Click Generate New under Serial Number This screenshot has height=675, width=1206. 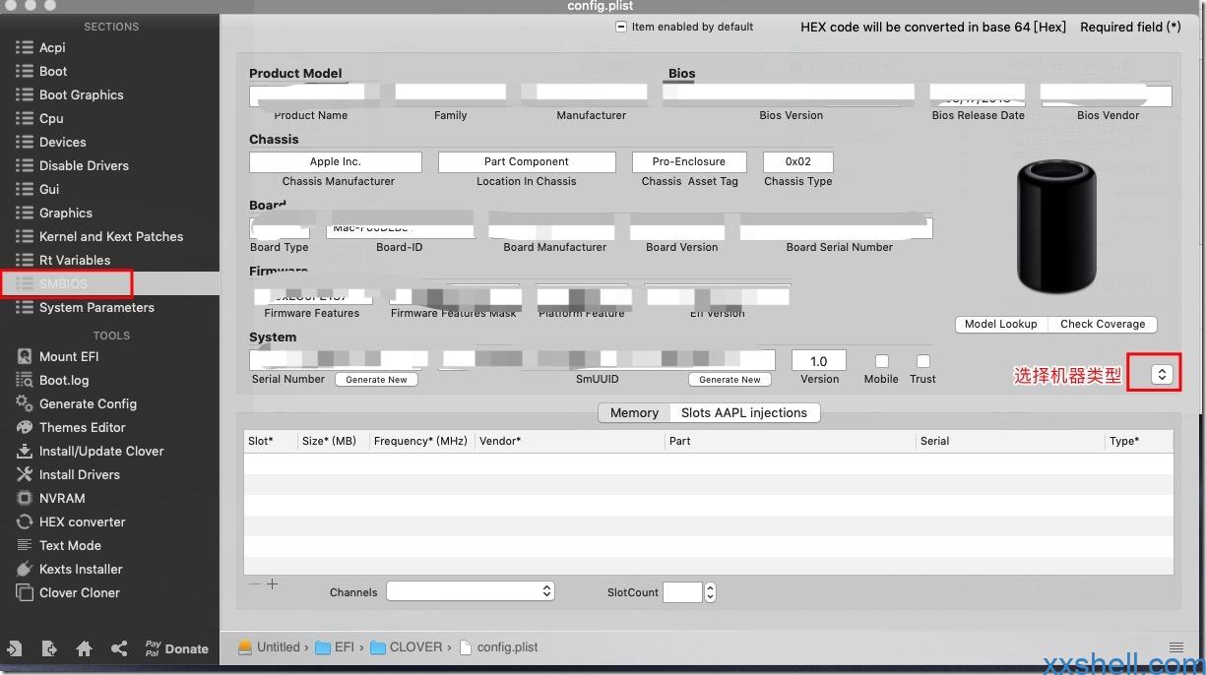[377, 380]
